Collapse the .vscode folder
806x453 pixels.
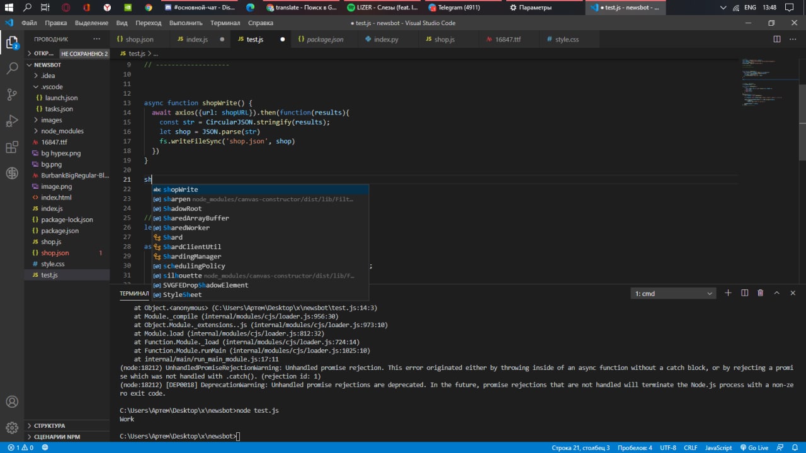[x=67, y=87]
